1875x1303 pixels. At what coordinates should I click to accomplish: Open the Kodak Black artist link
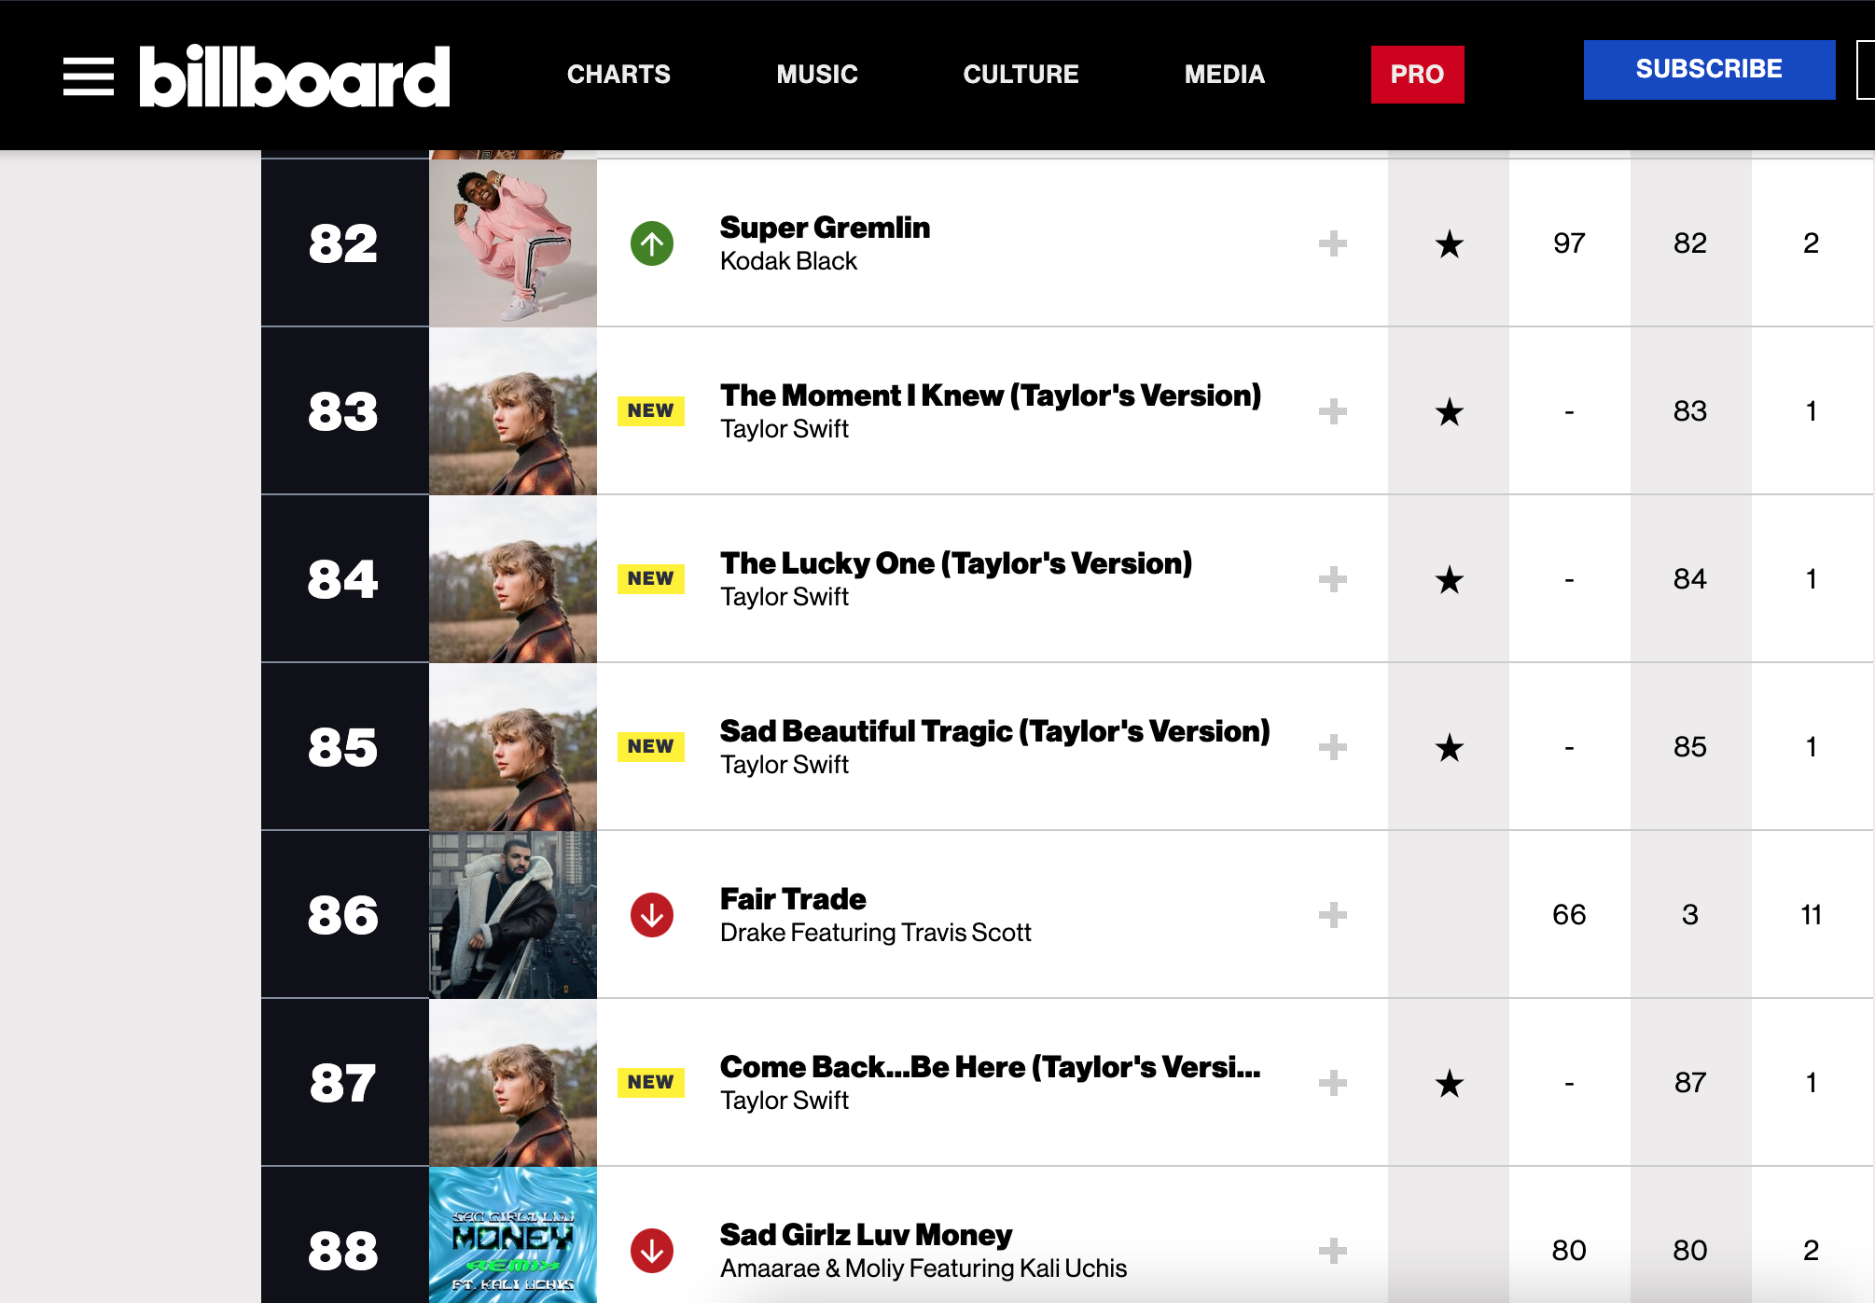(x=788, y=261)
